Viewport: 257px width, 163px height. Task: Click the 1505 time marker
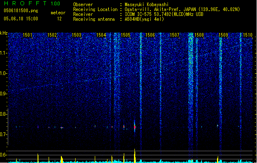tap(125, 35)
